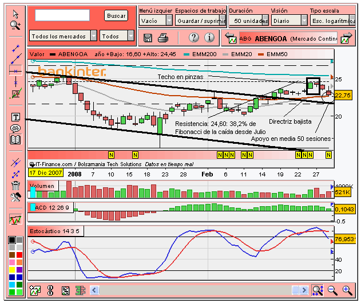Choose the line segment drawing tool
Viewport: 361px width, 303px height.
(x=15, y=48)
